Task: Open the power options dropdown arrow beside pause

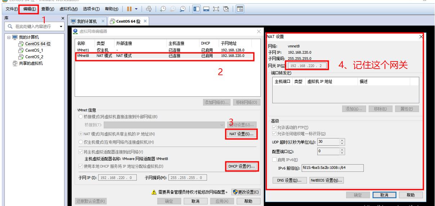Action: 136,9
